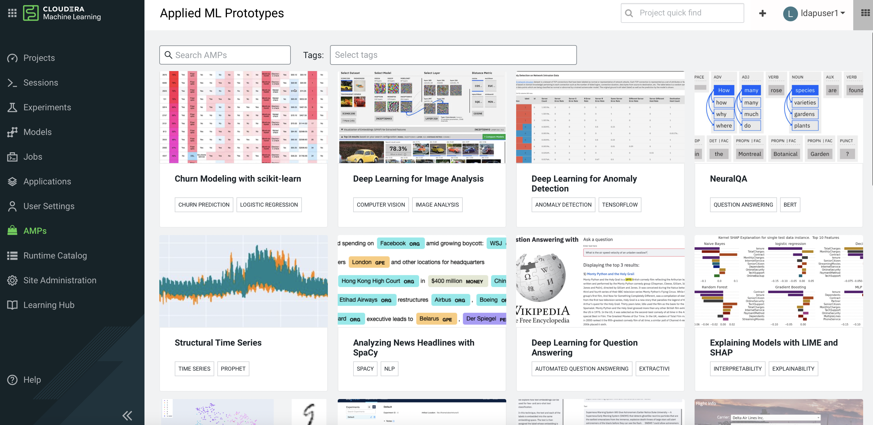Click the CHURN PREDICTION tag

204,204
